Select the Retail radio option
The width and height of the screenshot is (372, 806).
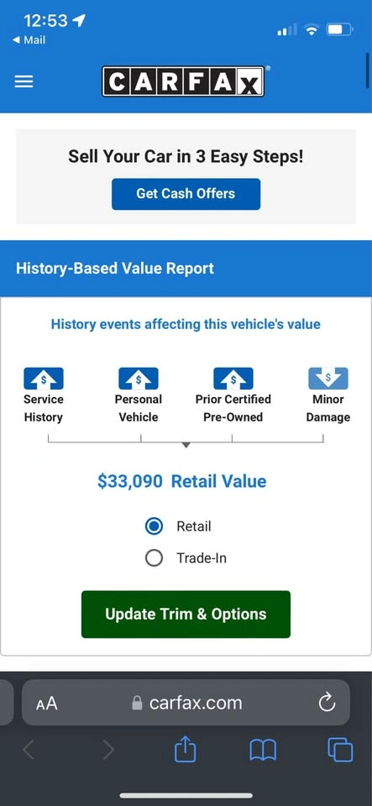(155, 526)
